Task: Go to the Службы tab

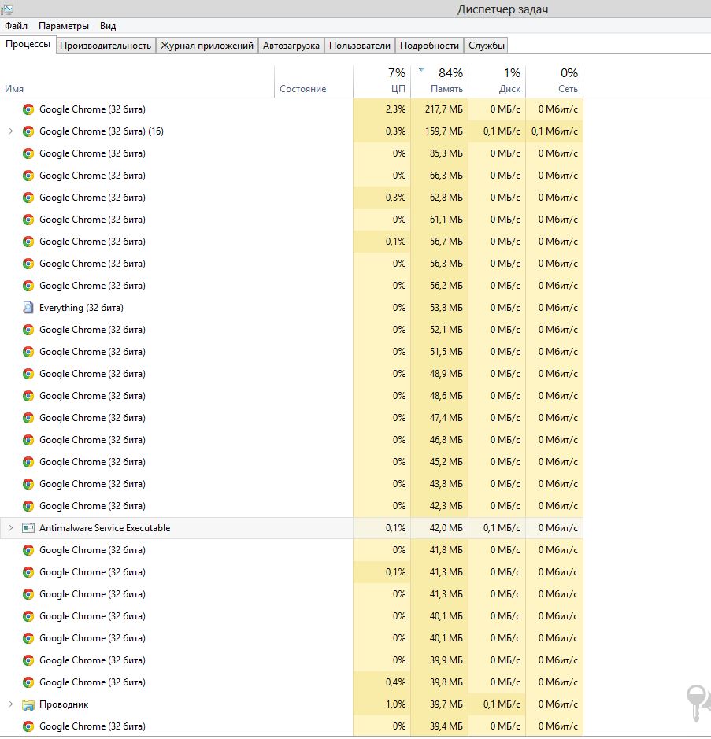Action: (x=487, y=46)
